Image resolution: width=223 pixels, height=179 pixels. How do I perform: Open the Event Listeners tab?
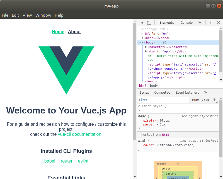tap(187, 93)
